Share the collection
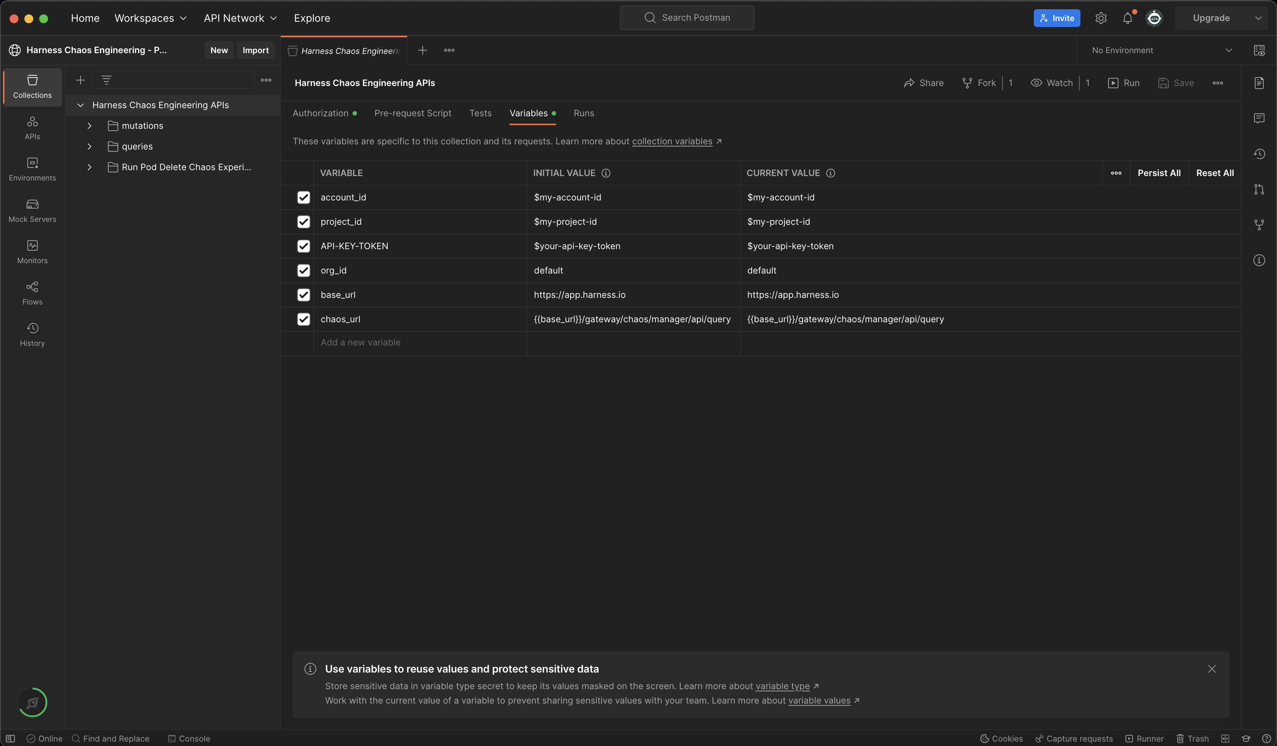Viewport: 1277px width, 746px height. (x=923, y=83)
